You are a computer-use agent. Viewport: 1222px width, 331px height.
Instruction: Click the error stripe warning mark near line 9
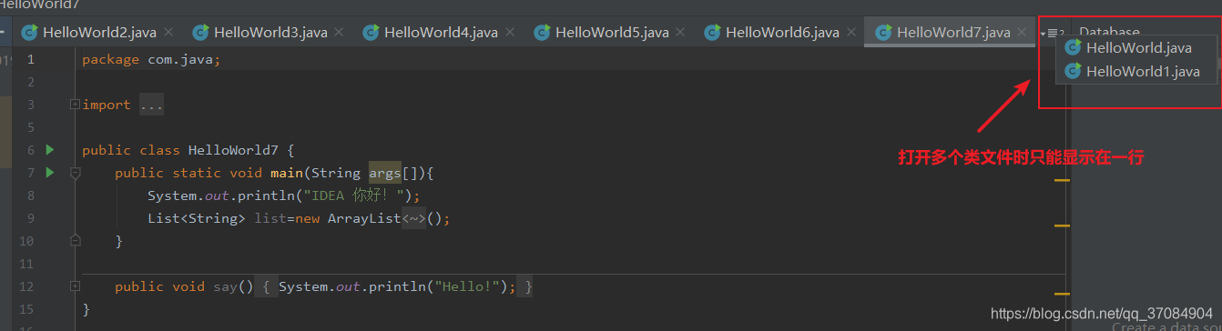(x=1061, y=225)
